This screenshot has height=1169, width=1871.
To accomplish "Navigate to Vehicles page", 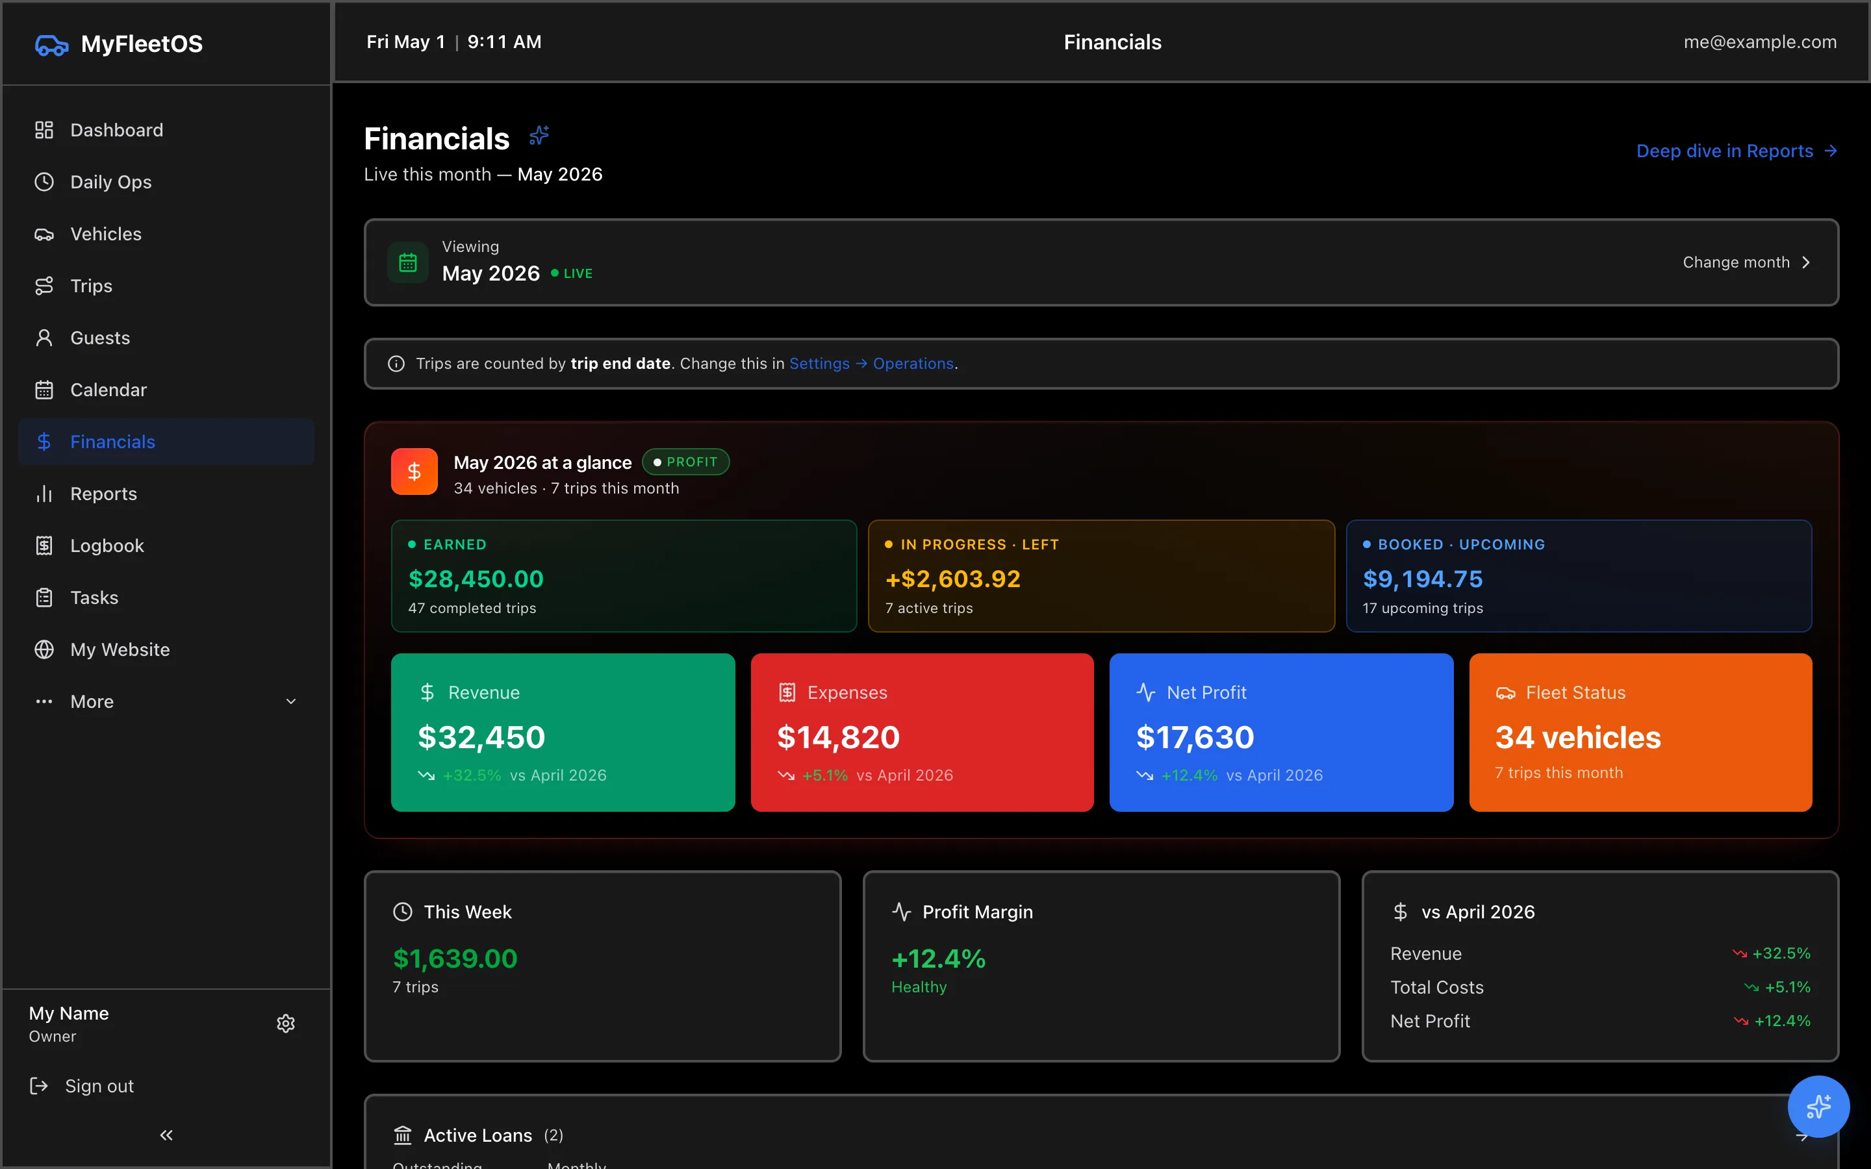I will coord(166,234).
